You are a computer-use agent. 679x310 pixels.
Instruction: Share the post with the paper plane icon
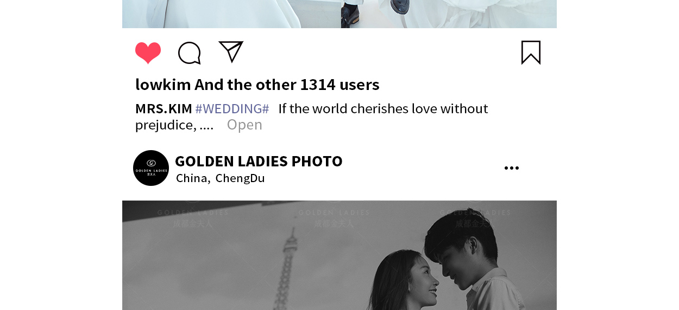(x=231, y=51)
